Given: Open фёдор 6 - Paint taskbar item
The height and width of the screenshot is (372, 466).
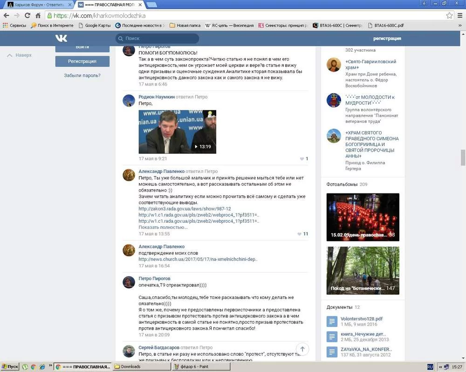Looking at the screenshot, I should pyautogui.click(x=201, y=367).
